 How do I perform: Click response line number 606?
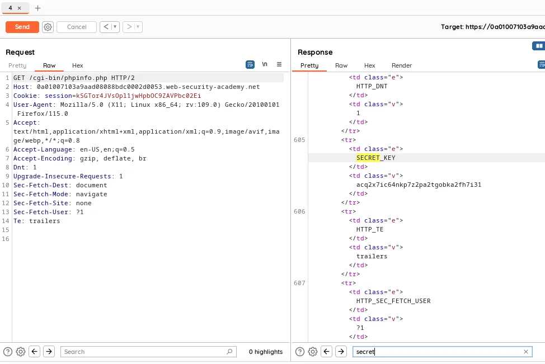click(x=299, y=211)
